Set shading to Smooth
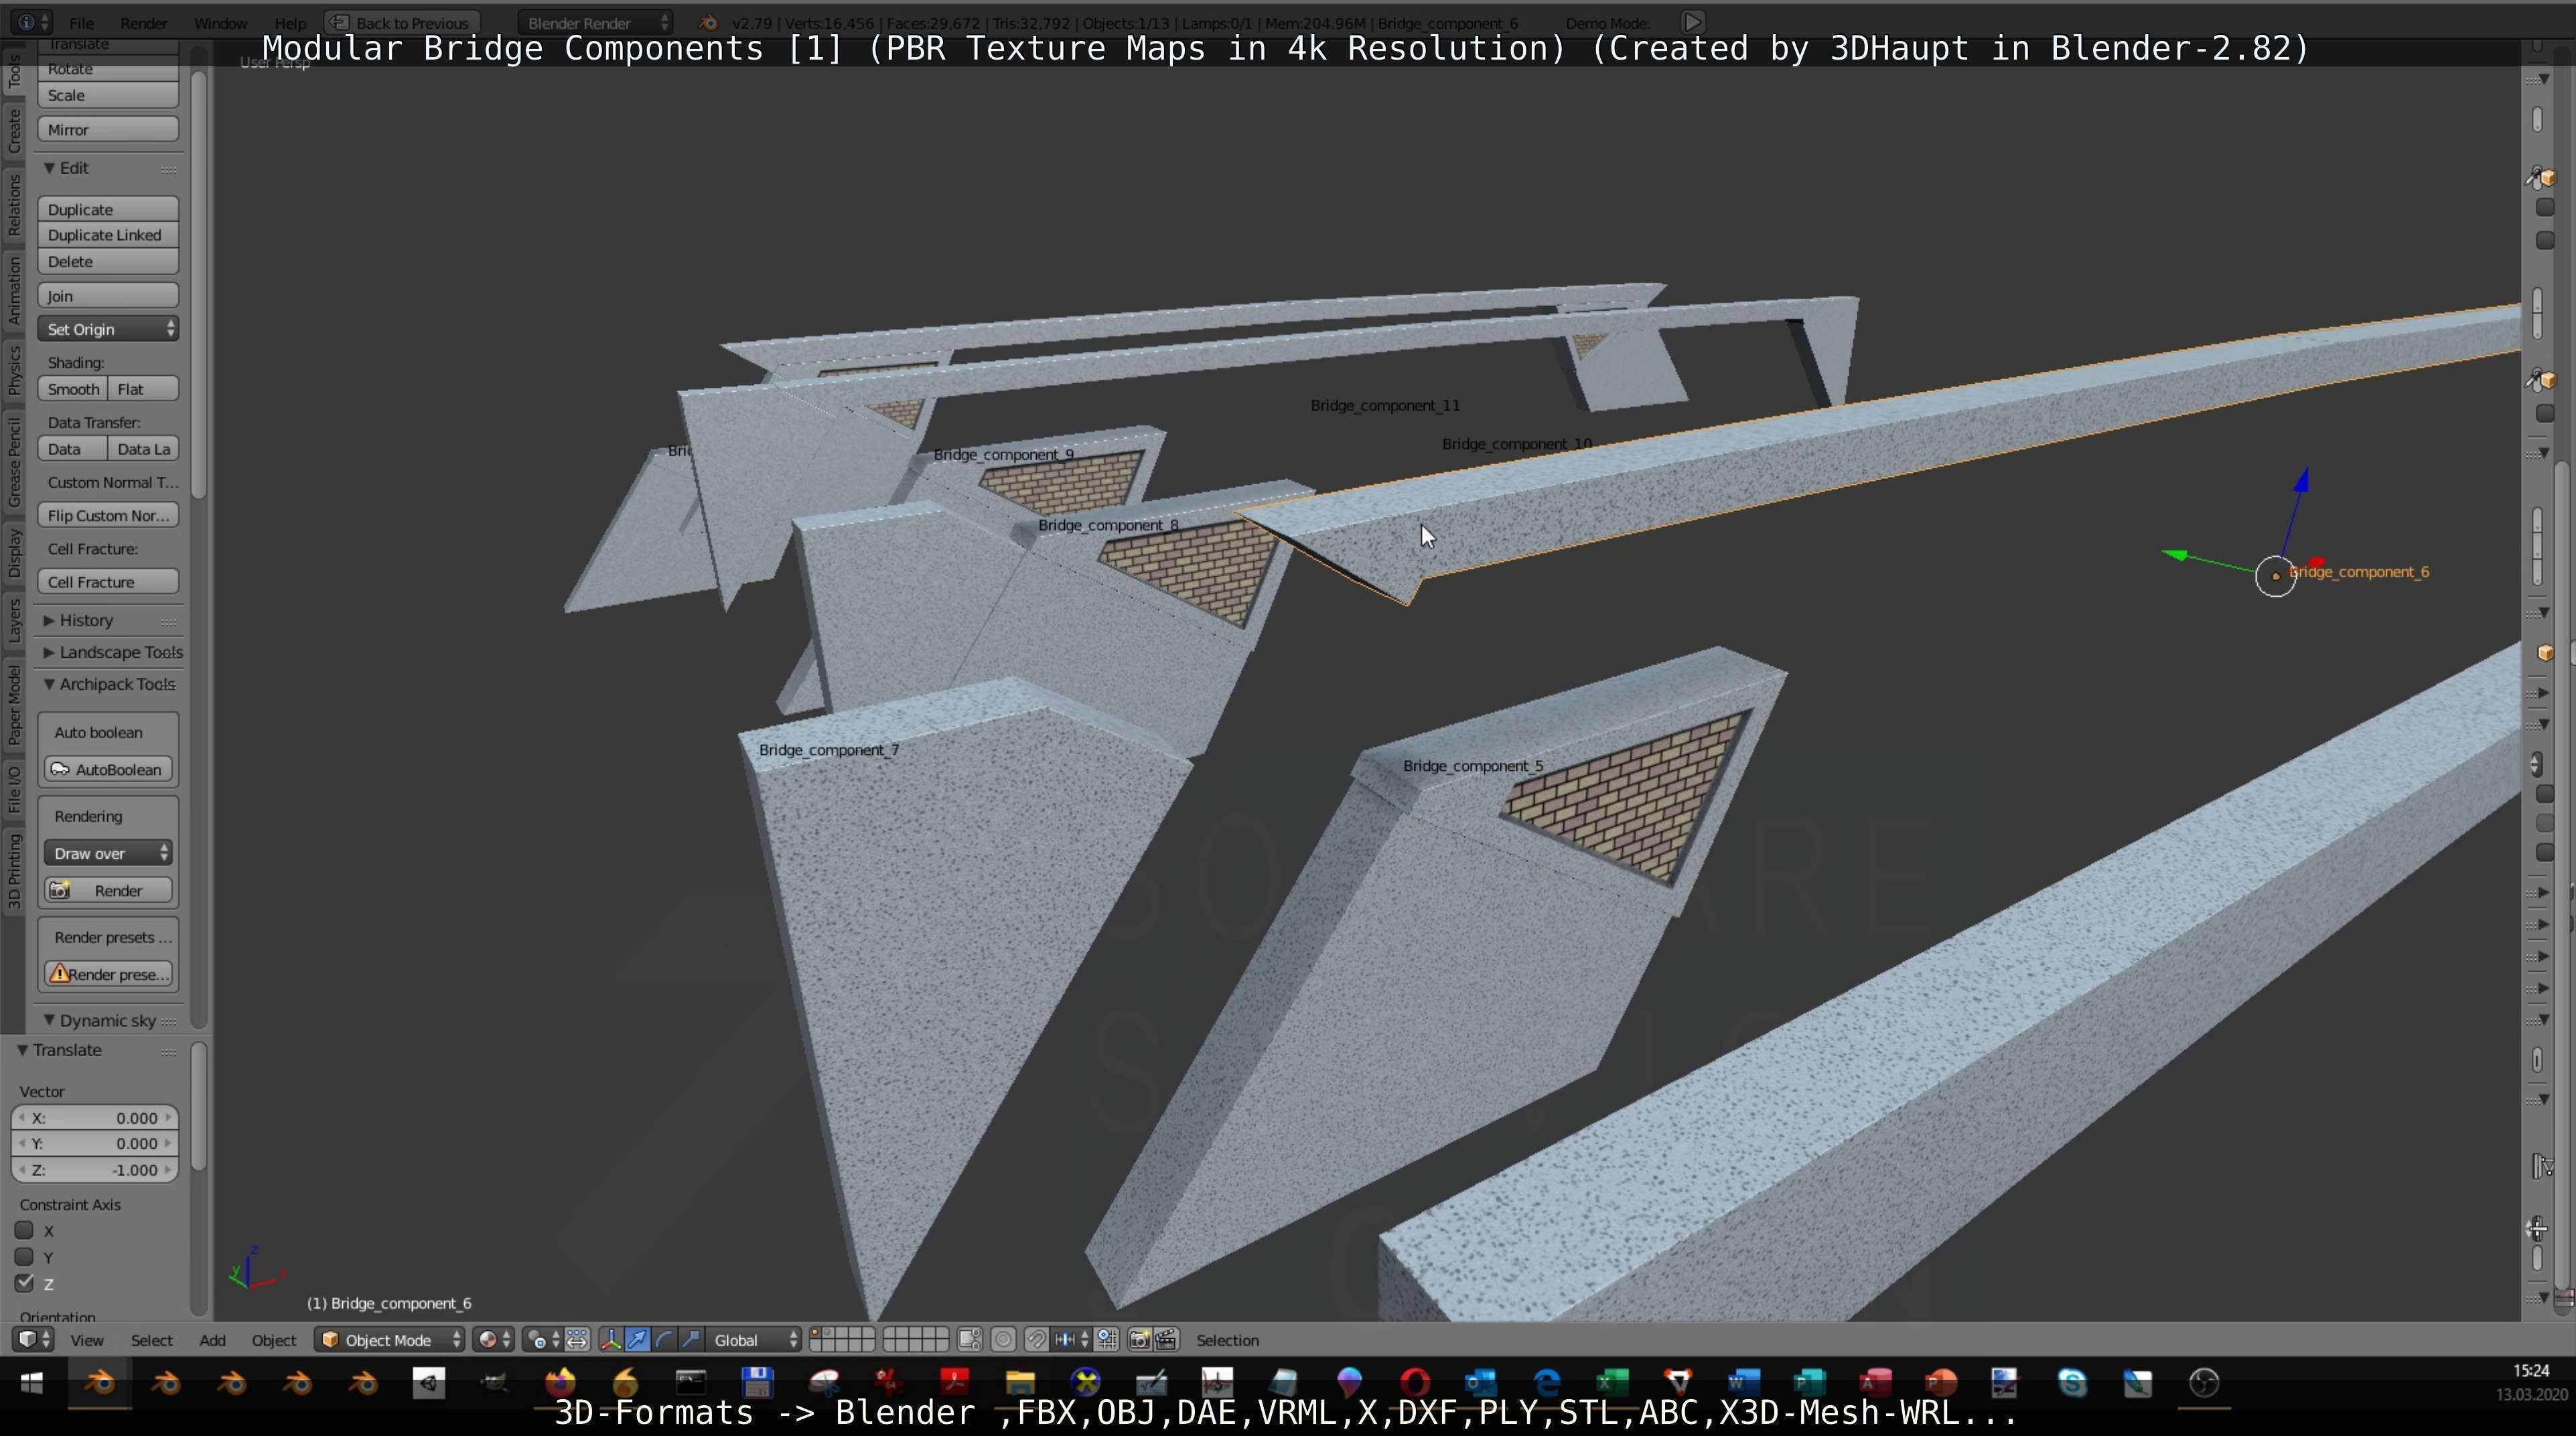 click(72, 389)
